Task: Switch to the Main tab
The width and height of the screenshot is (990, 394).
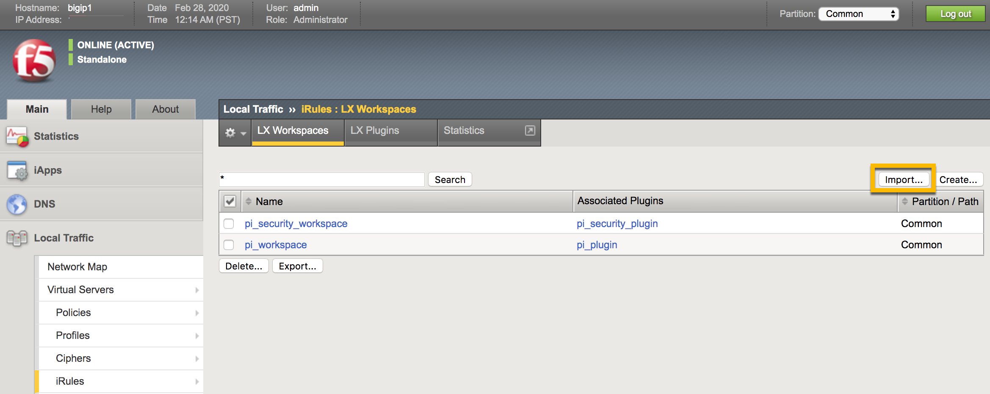Action: [37, 109]
